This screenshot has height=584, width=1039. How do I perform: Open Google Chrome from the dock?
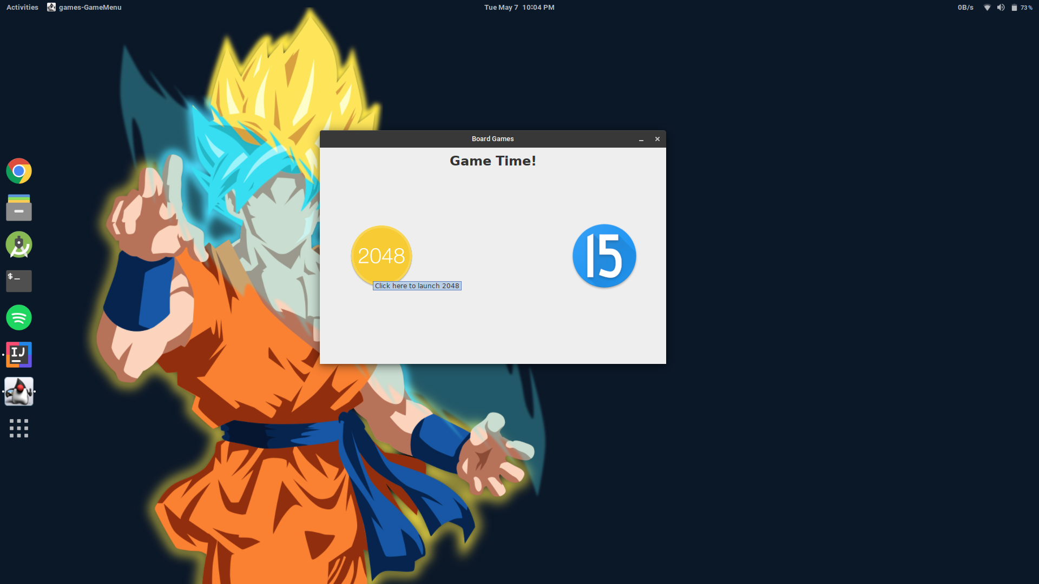pos(19,171)
